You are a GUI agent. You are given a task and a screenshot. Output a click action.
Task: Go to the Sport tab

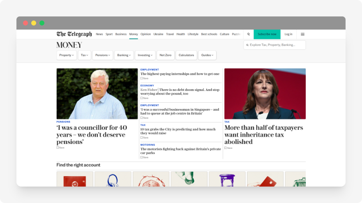pos(109,34)
